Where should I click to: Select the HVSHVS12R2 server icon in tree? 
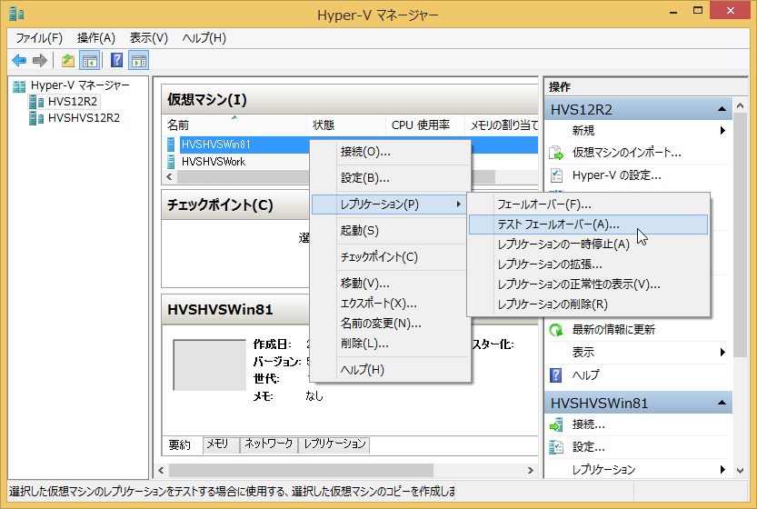(x=36, y=118)
